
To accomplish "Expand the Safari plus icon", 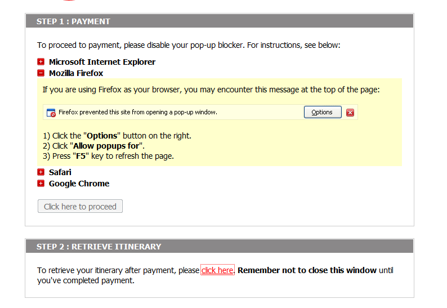I will pos(41,172).
